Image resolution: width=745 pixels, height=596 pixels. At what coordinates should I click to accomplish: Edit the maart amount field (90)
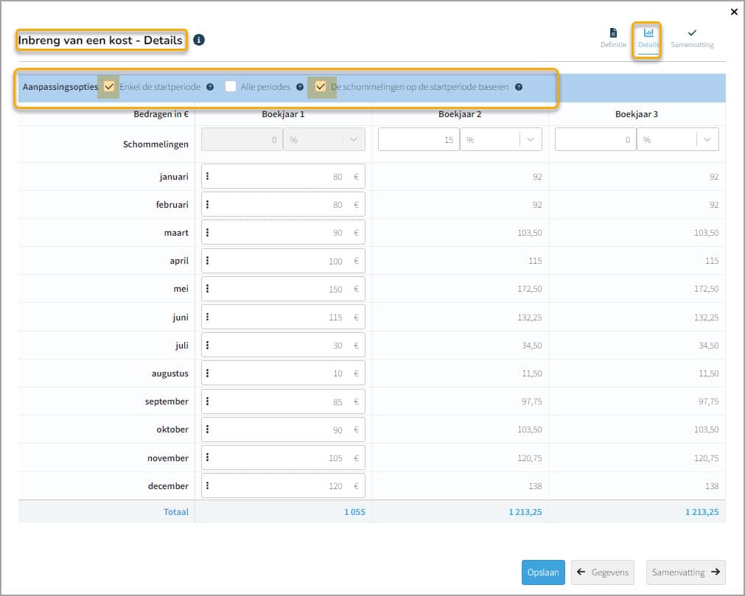[x=283, y=232]
